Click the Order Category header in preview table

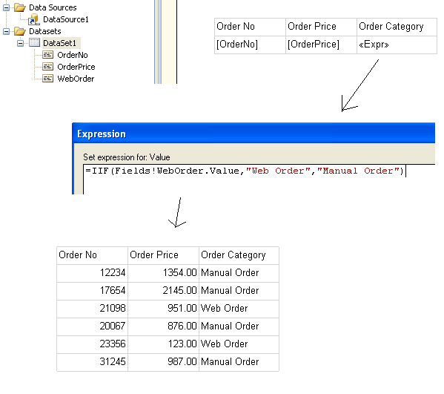[x=239, y=255]
